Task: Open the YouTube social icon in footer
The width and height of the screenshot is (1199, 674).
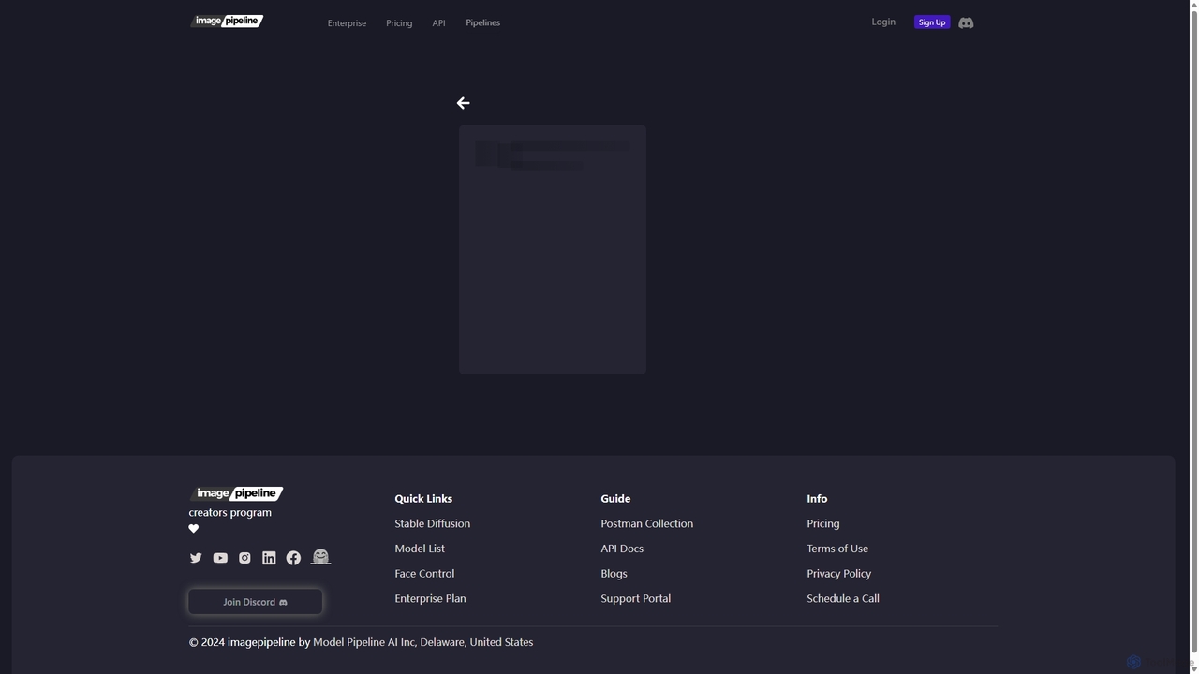Action: 220,558
